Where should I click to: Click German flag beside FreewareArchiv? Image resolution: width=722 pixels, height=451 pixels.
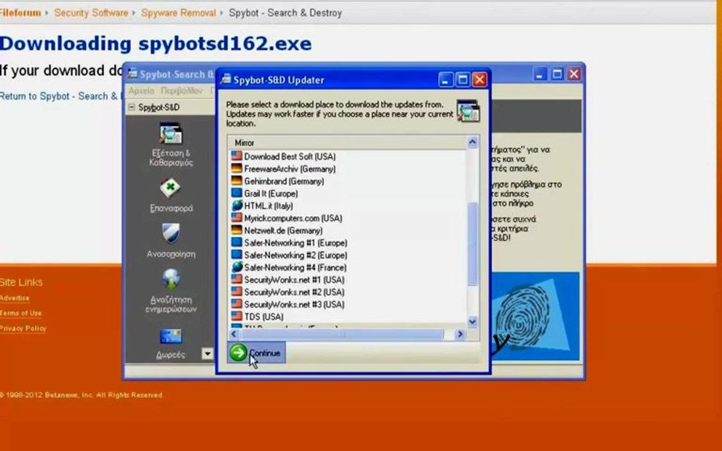[x=237, y=168]
